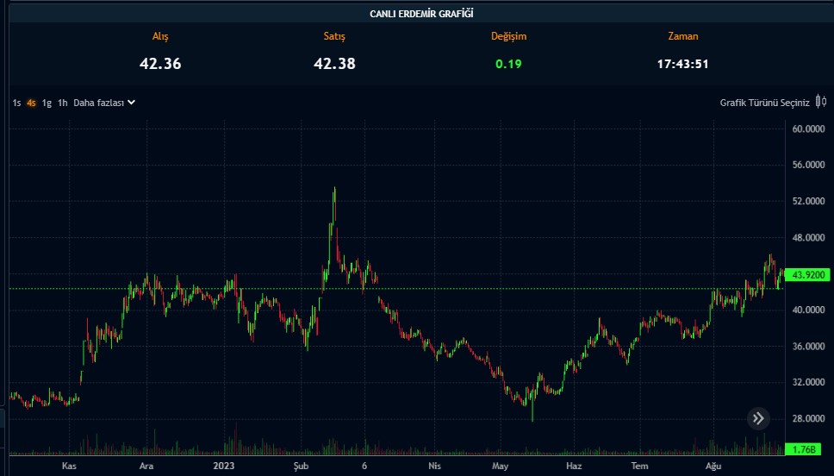Select the 1h timeframe option
Screen dimensions: 834x476
tap(62, 103)
